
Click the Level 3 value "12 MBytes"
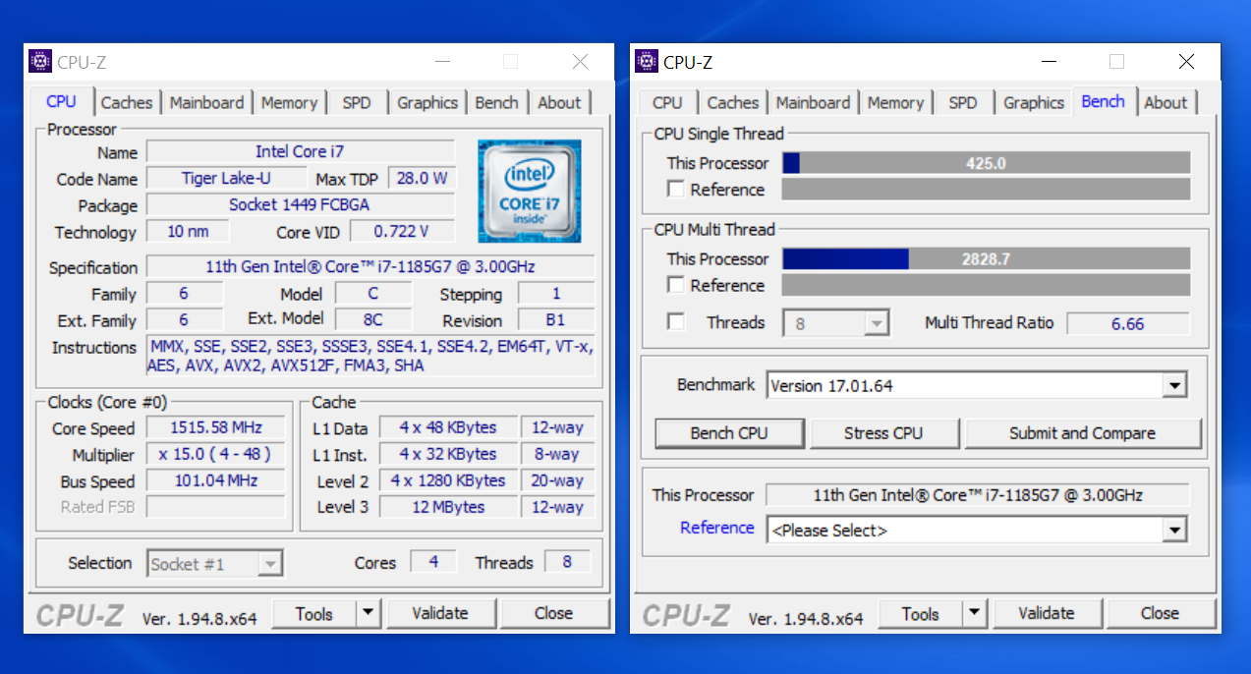pyautogui.click(x=448, y=508)
